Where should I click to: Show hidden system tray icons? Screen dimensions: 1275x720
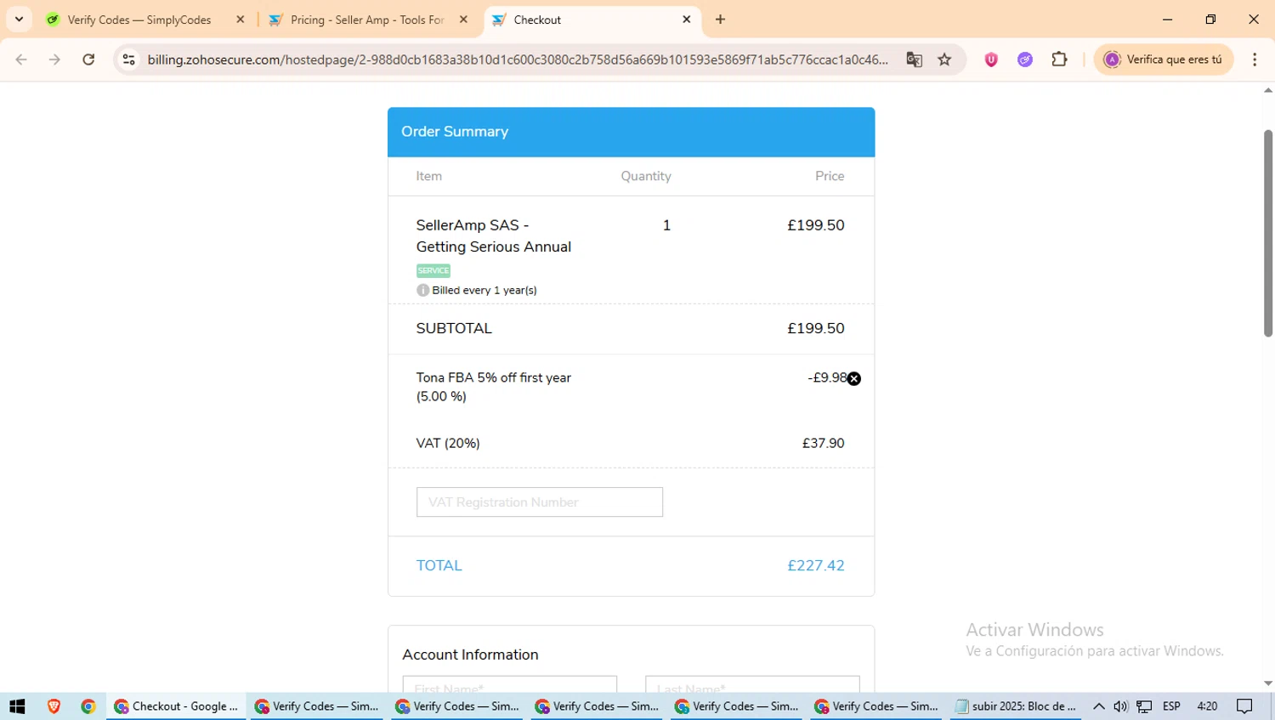[1099, 706]
